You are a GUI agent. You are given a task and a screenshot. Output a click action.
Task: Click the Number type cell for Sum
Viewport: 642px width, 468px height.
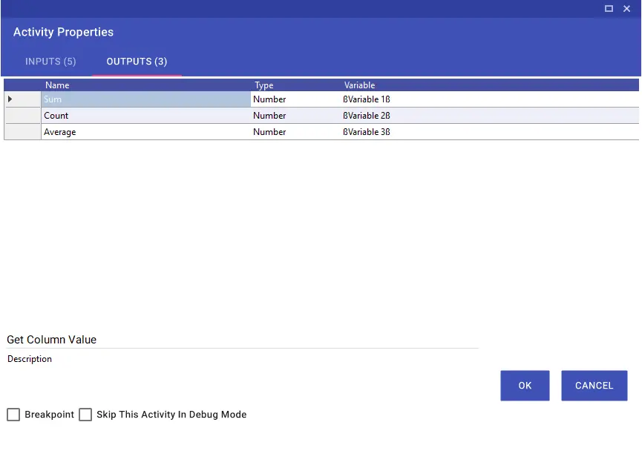pos(295,99)
